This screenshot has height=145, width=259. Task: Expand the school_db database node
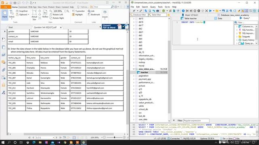(x=134, y=109)
